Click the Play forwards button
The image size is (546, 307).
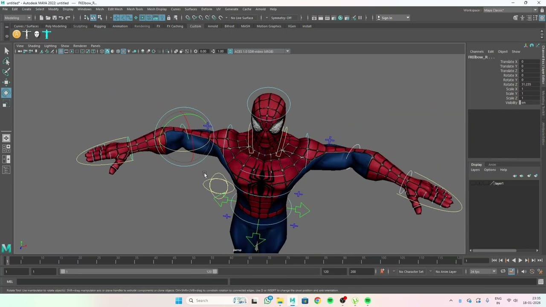(x=520, y=260)
